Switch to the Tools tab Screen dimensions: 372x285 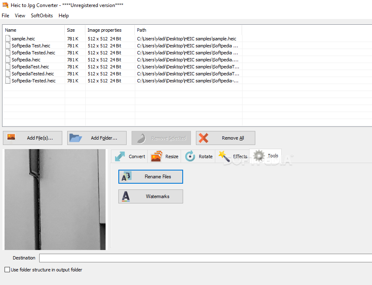[x=266, y=156]
